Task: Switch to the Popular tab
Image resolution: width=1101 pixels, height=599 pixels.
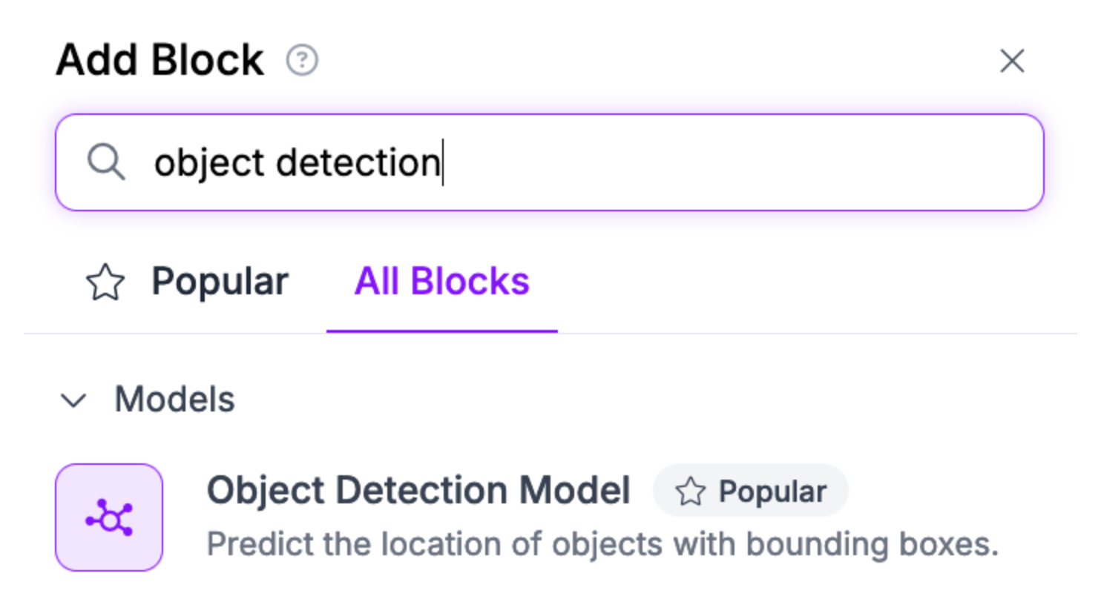Action: [x=220, y=282]
